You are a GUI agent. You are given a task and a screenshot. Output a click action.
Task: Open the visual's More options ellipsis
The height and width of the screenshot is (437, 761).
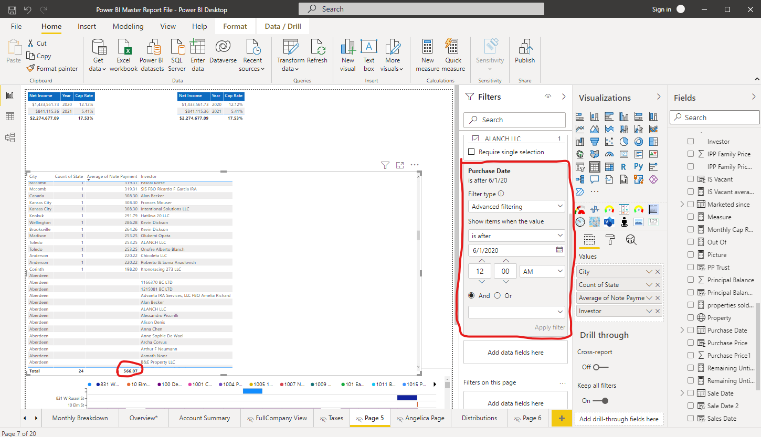pyautogui.click(x=415, y=165)
